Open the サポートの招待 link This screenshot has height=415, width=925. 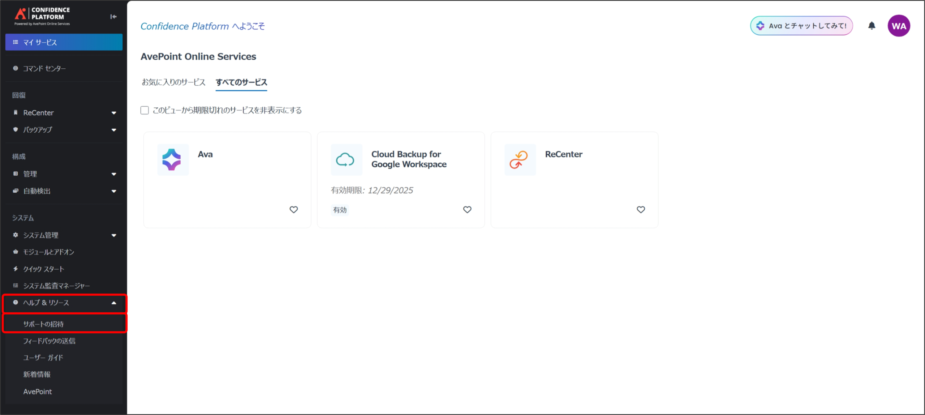coord(43,324)
